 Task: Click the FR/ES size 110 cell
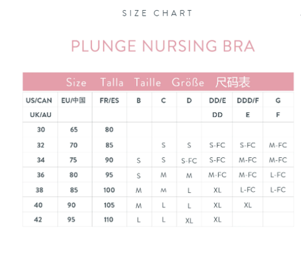pyautogui.click(x=108, y=219)
